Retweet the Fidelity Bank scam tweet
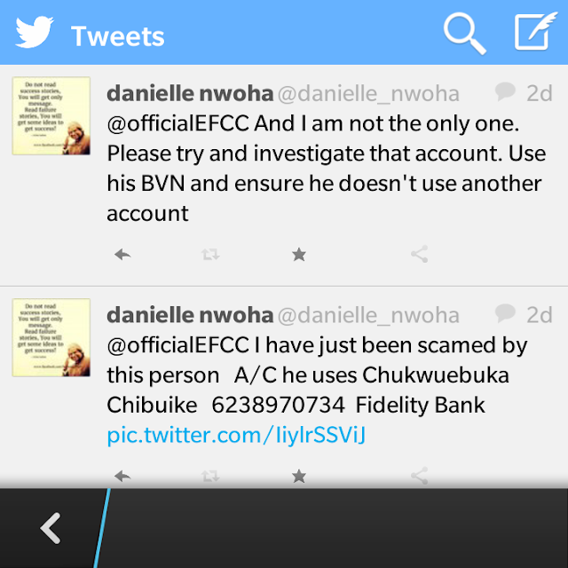 (210, 476)
